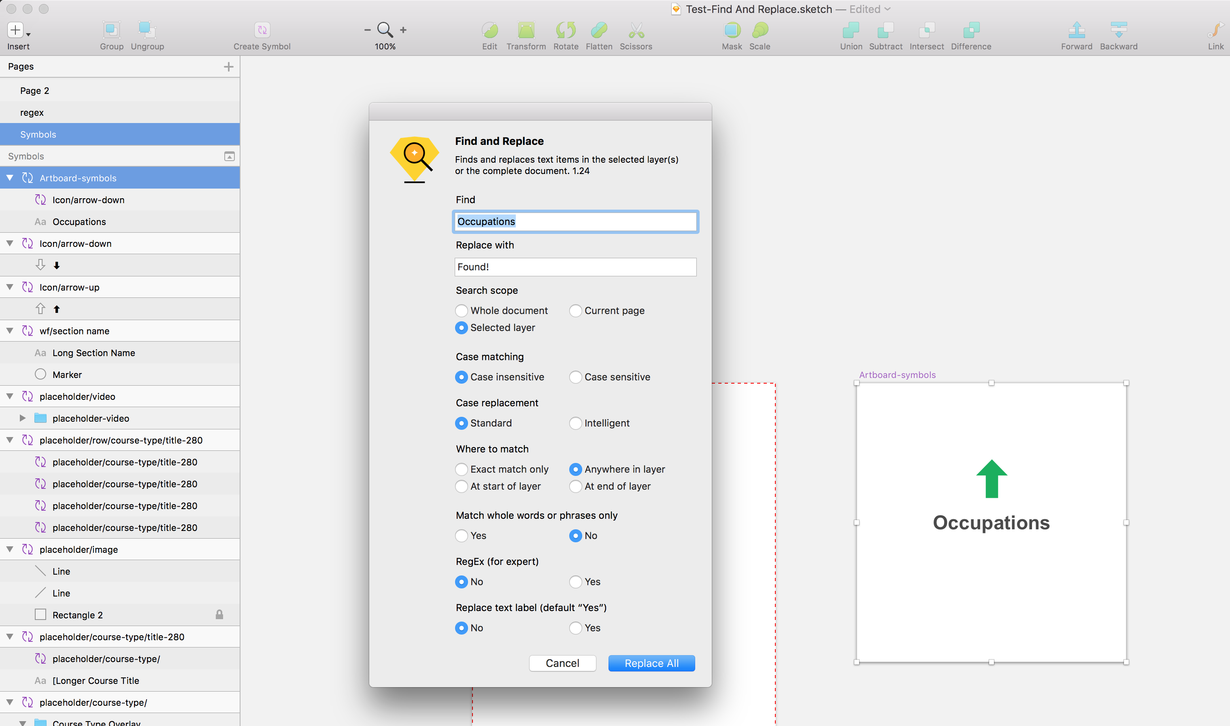Collapse the Artboard-symbols group
Viewport: 1230px width, 726px height.
click(10, 178)
